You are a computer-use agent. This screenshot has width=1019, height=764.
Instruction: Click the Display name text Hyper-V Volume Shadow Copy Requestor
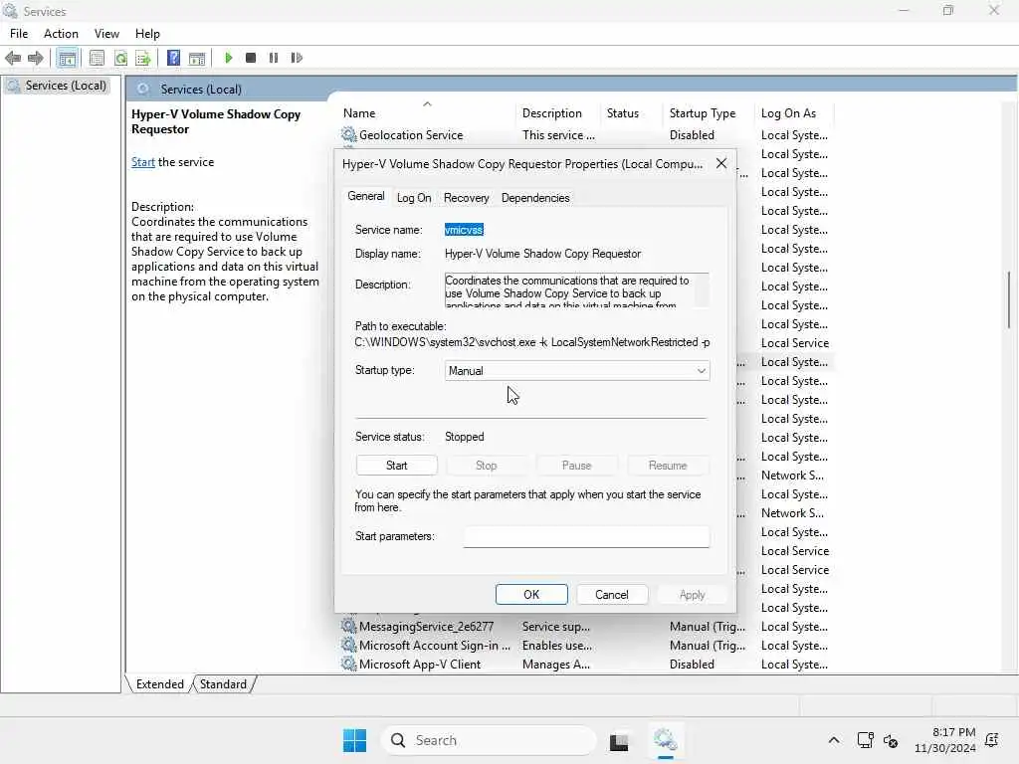(x=542, y=254)
